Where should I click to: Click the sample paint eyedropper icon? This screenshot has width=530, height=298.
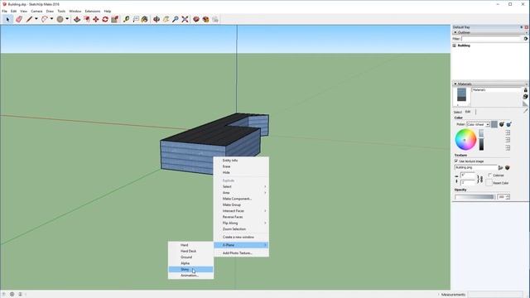click(x=526, y=110)
